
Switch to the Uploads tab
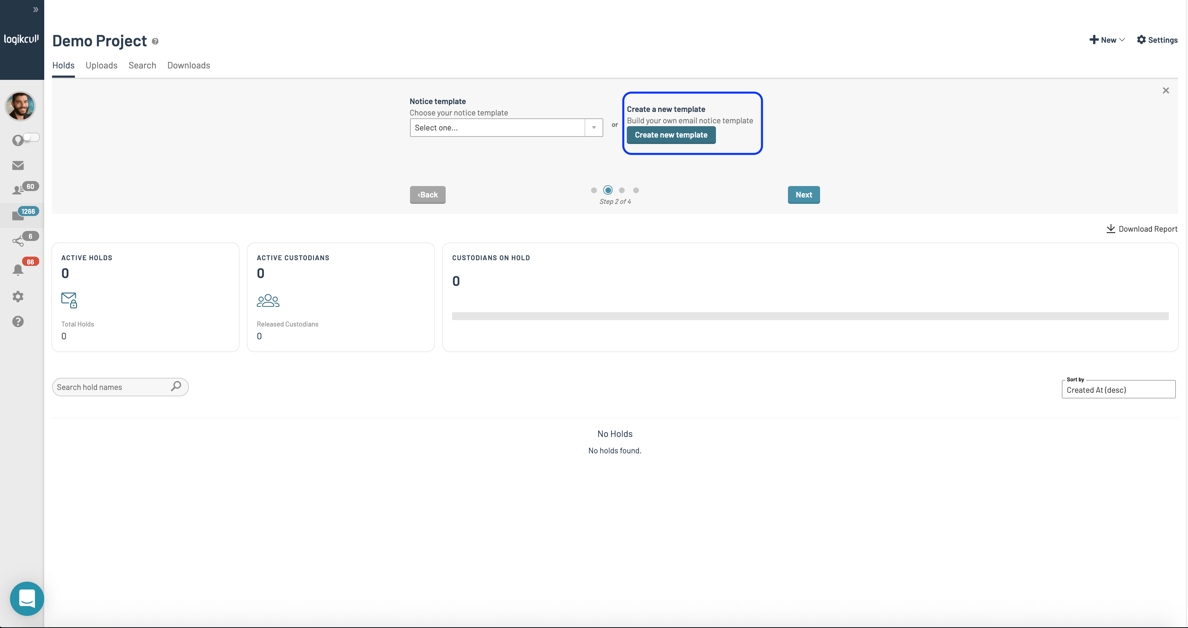102,66
